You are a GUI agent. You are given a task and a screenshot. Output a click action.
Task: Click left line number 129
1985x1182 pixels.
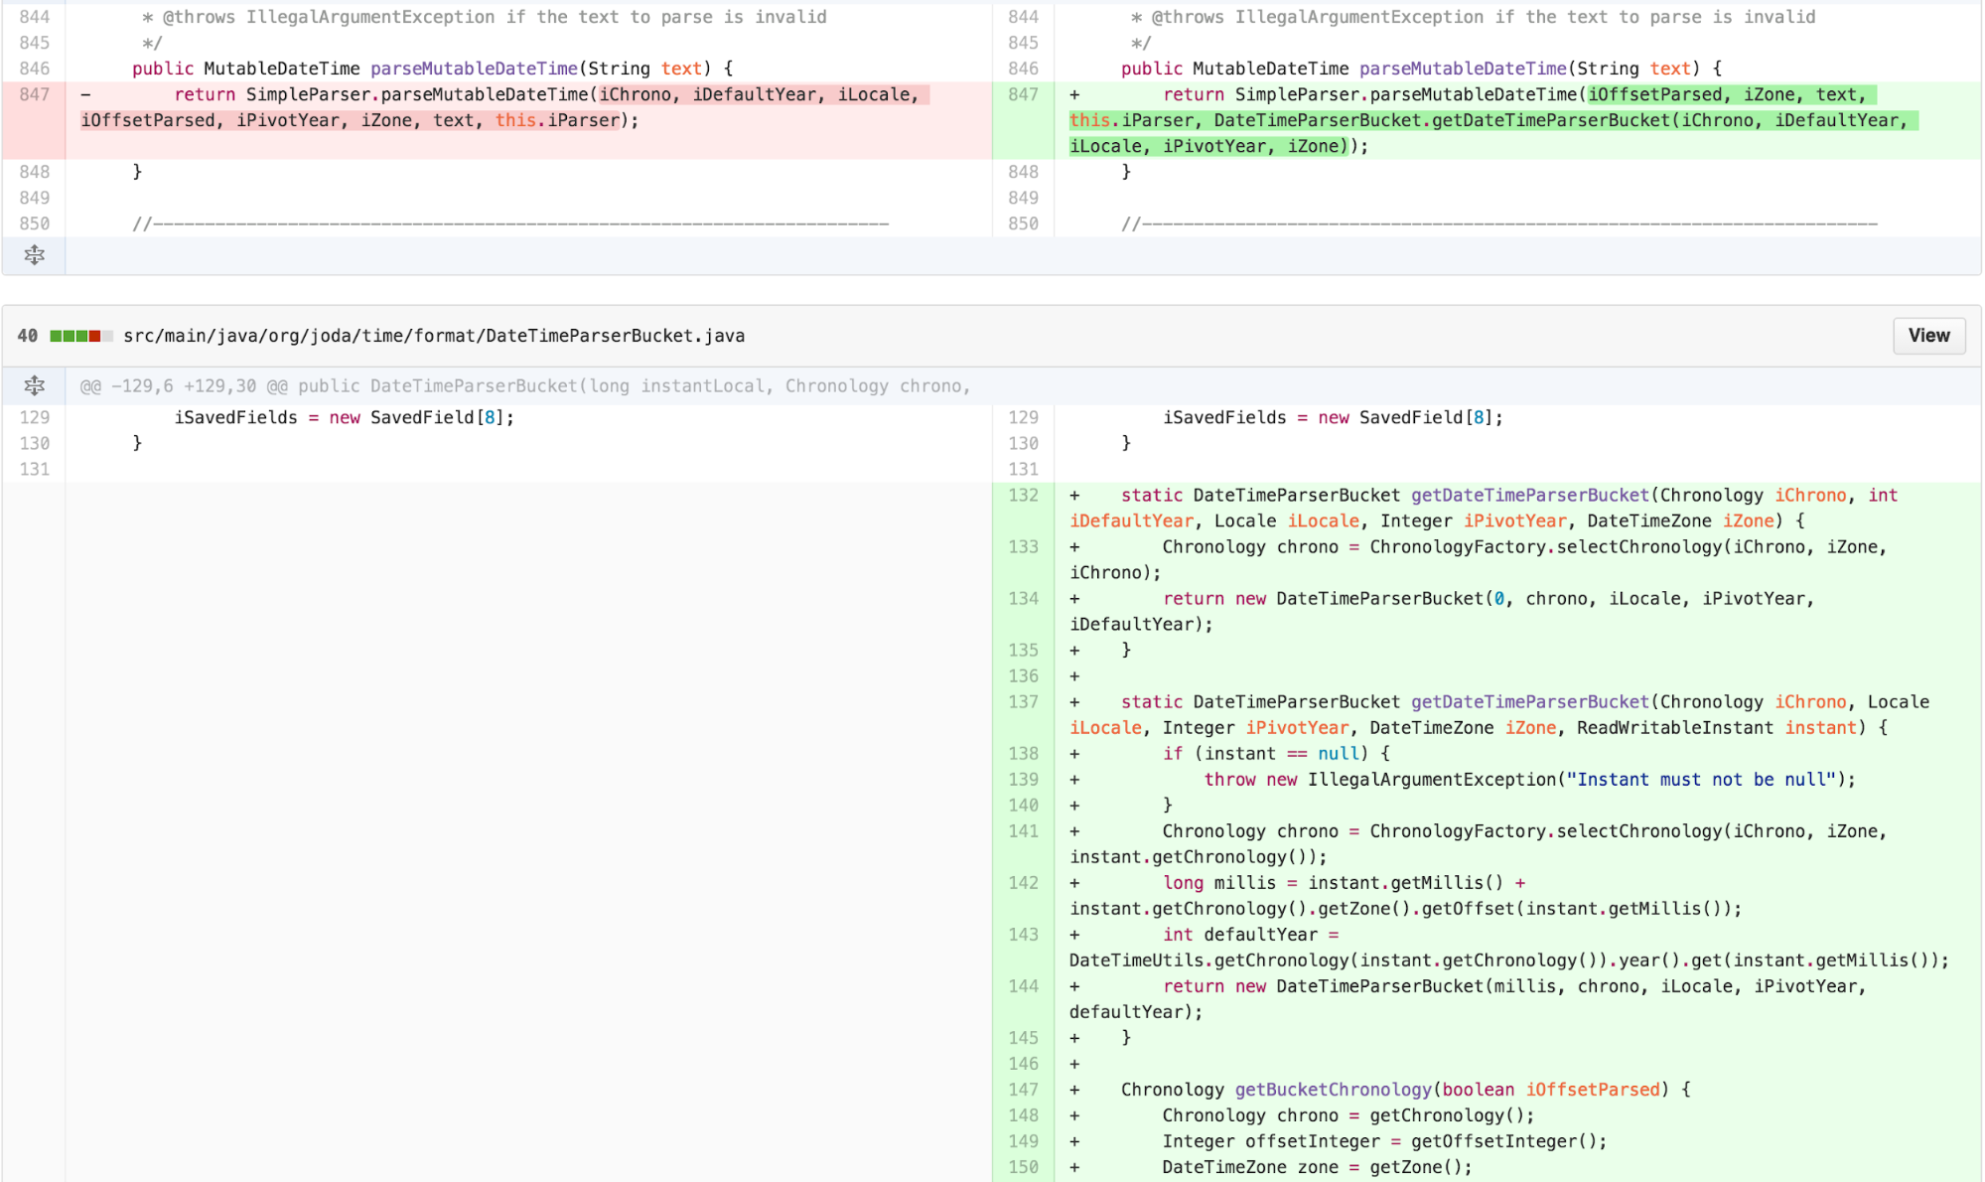tap(34, 417)
